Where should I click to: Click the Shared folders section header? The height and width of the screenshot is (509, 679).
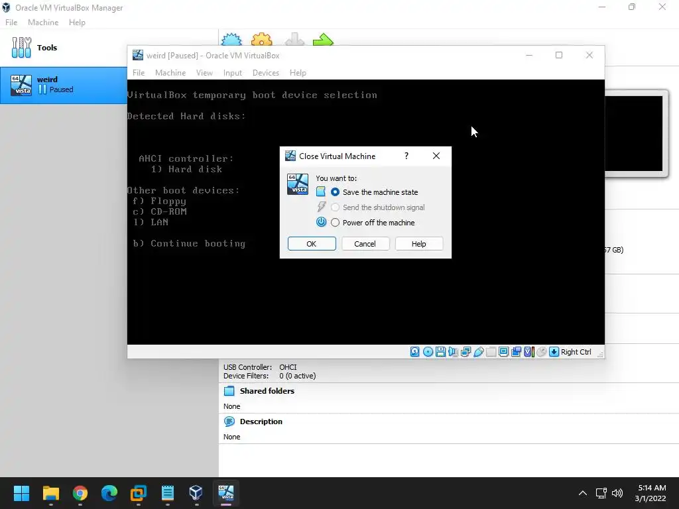point(267,391)
